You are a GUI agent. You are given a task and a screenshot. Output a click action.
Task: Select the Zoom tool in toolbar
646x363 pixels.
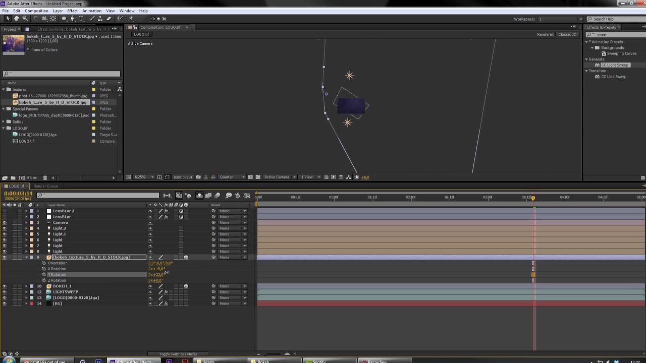coord(25,19)
